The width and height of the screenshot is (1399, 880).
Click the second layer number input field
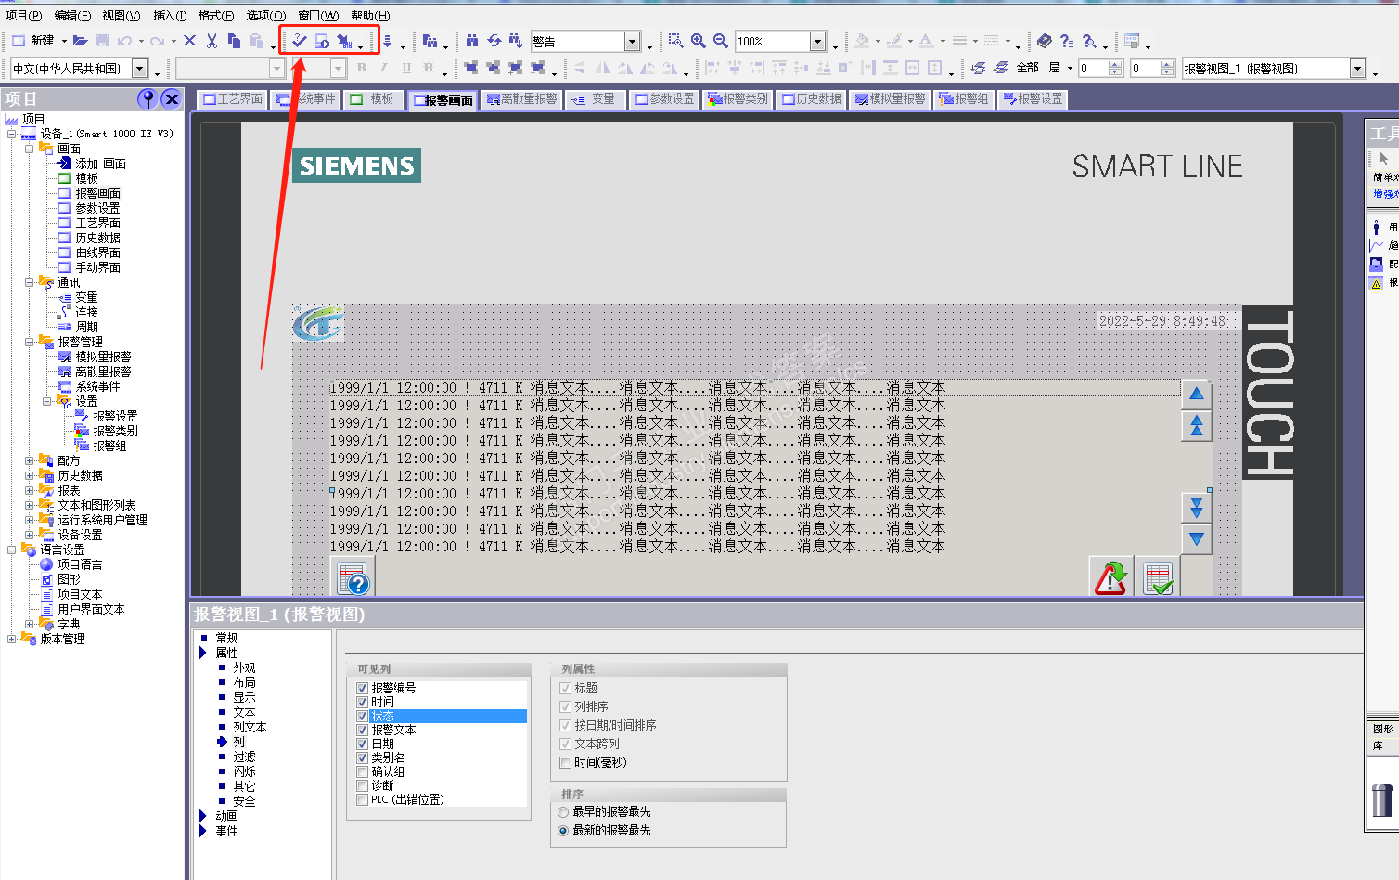click(x=1145, y=68)
